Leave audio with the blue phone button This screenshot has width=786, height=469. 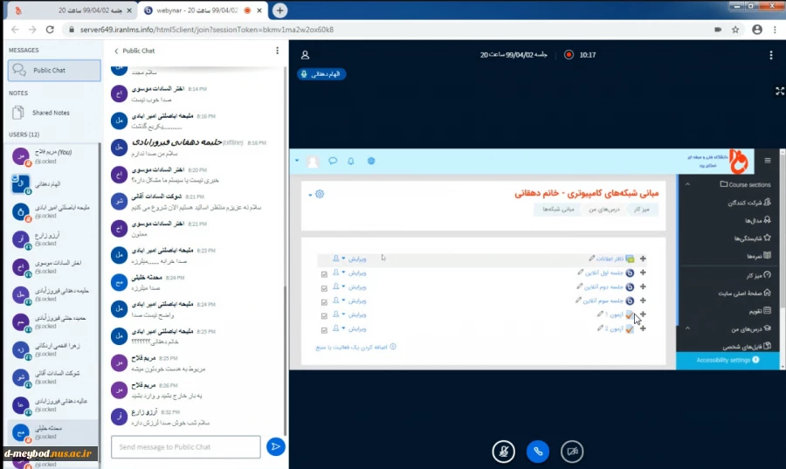pyautogui.click(x=538, y=452)
